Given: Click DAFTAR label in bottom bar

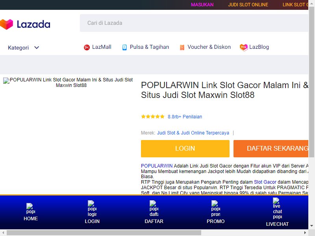Looking at the screenshot, I should coord(154,221).
